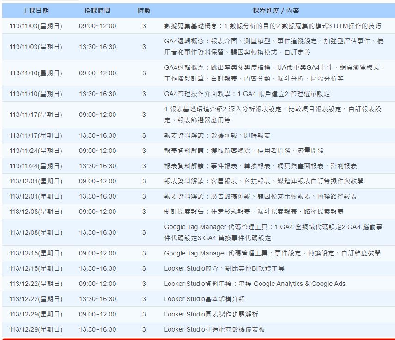The height and width of the screenshot is (340, 395).
Task: Click the 113/12/01 date in the 13:30~16:30 row
Action: pos(36,196)
